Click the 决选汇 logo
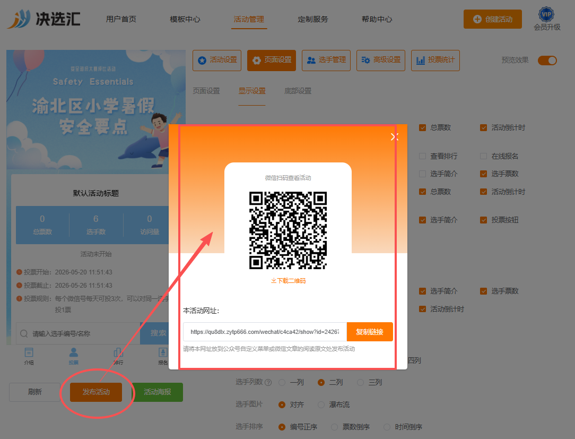 44,19
